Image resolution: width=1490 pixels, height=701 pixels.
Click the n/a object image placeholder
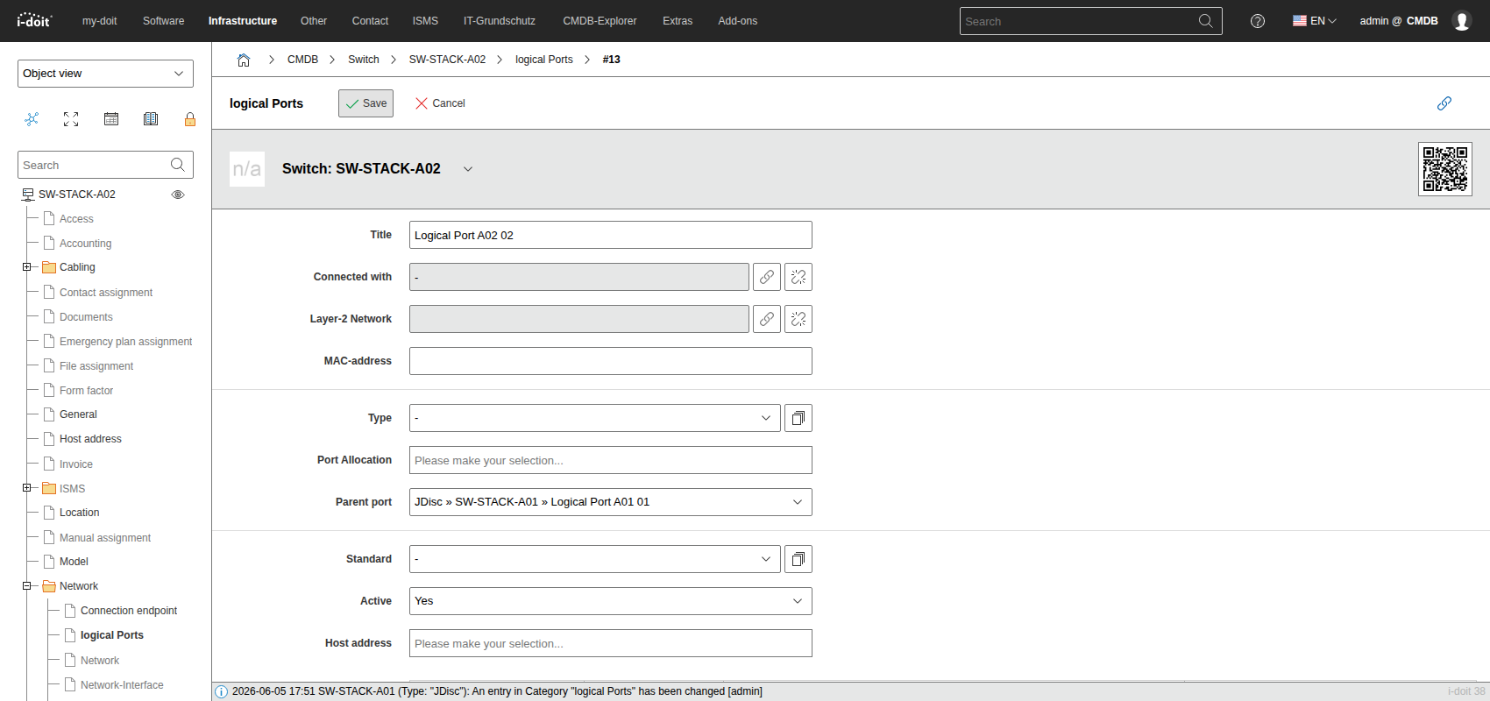point(247,169)
